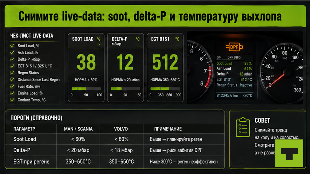Click the DELTA-P progress bar
This screenshot has width=310, height=174.
pos(126,89)
